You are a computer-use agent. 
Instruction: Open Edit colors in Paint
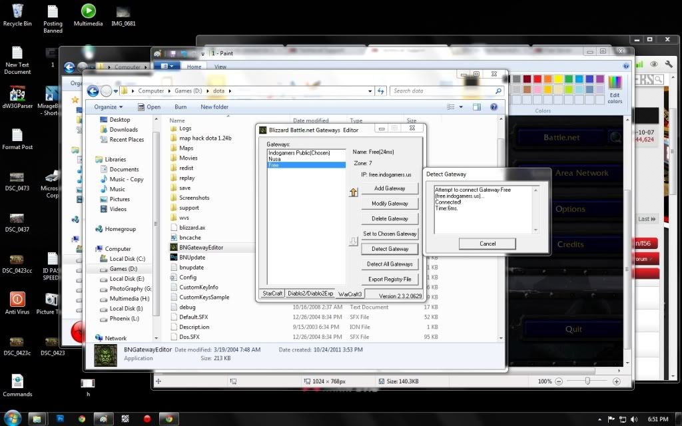point(615,90)
